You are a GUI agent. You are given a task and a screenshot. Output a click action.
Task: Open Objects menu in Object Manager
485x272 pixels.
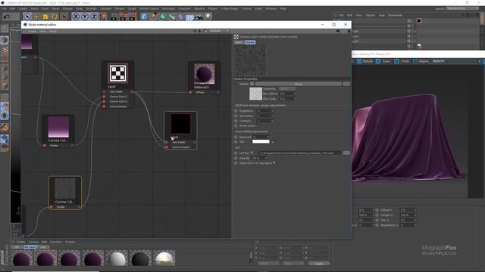[x=371, y=15]
